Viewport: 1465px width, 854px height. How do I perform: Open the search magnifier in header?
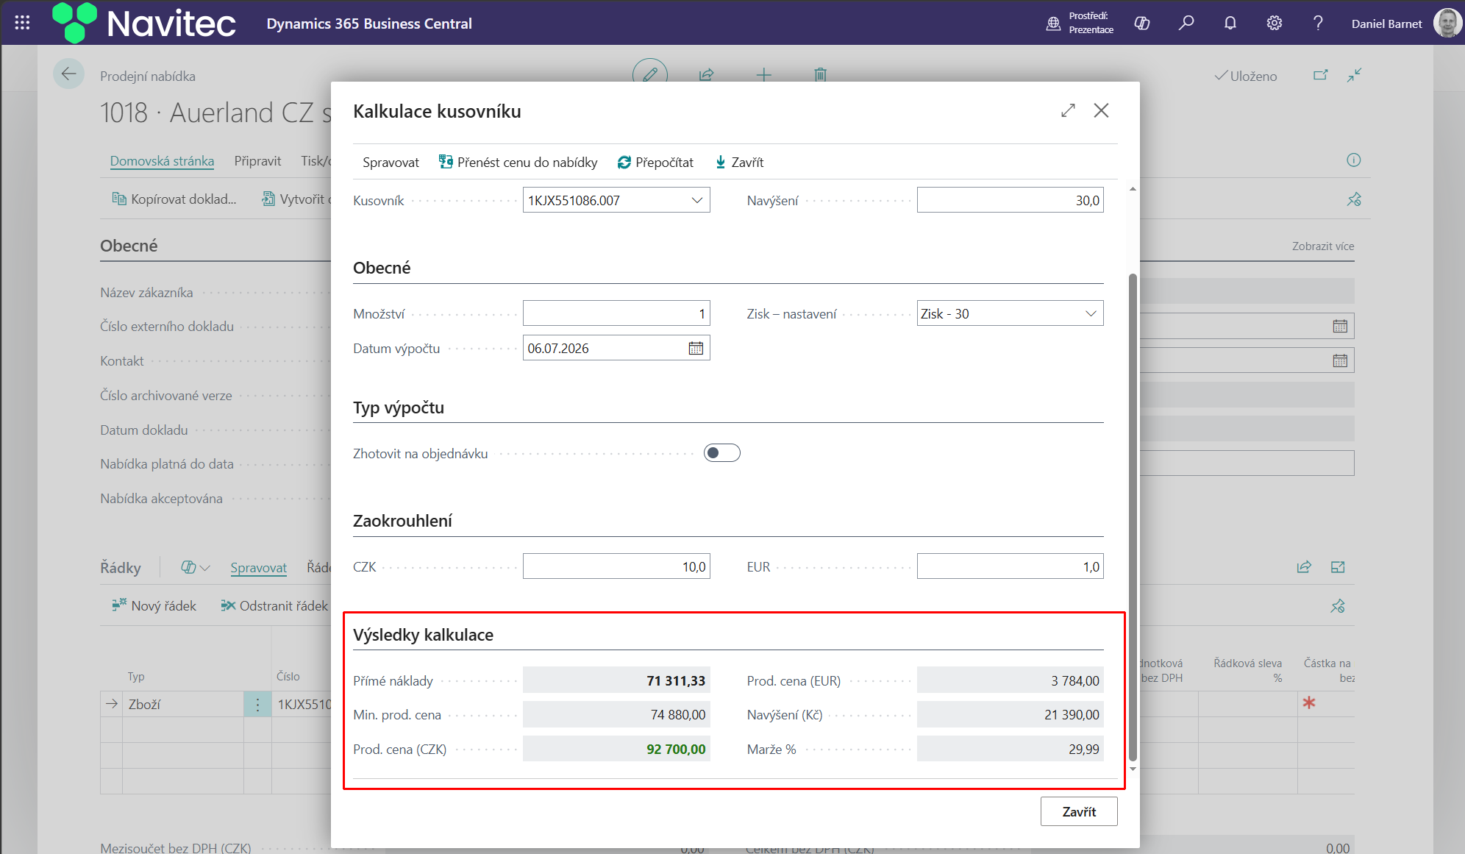(1186, 23)
